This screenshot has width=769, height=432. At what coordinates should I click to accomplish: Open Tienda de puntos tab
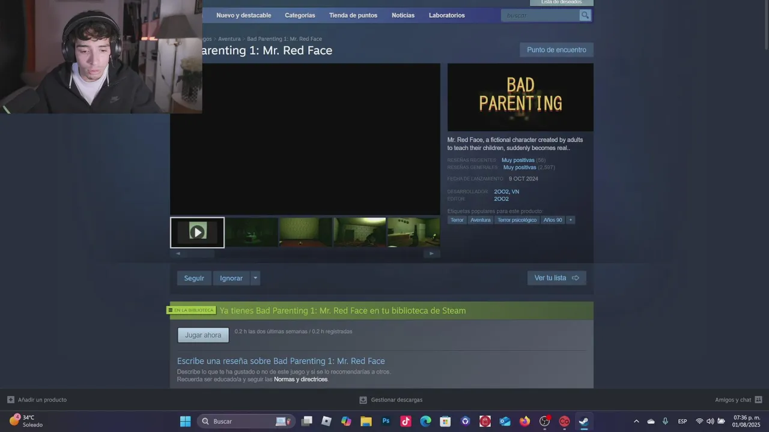(353, 15)
